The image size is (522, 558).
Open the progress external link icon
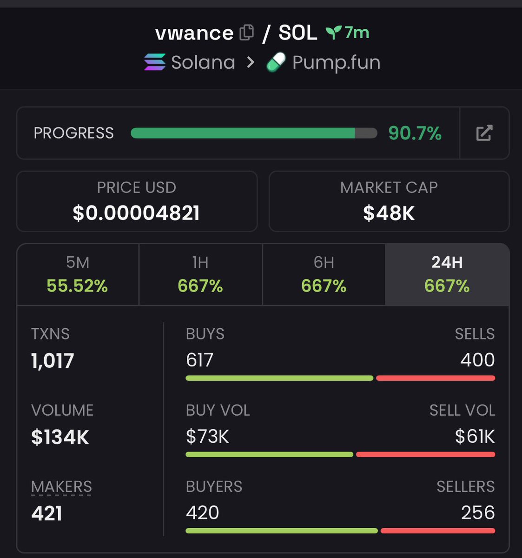[x=484, y=133]
